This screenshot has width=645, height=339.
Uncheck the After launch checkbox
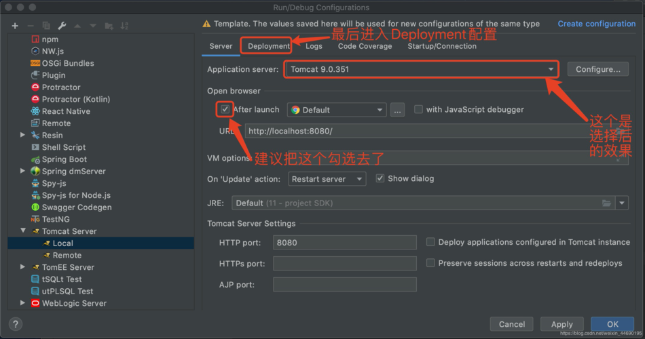(x=225, y=109)
